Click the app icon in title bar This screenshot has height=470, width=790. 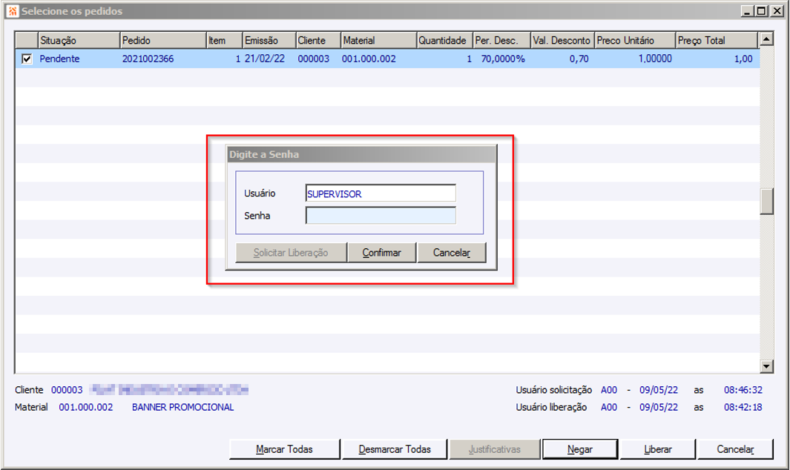(13, 10)
